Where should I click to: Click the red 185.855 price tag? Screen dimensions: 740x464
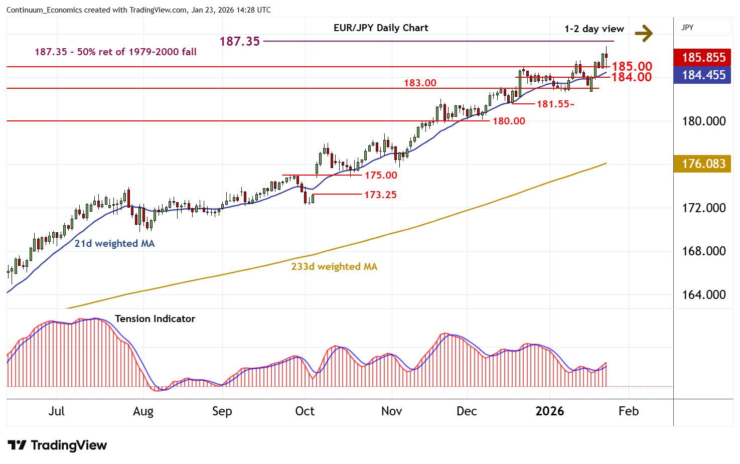tap(702, 57)
